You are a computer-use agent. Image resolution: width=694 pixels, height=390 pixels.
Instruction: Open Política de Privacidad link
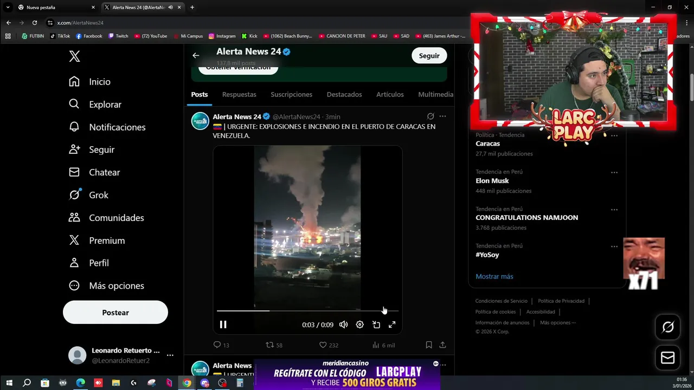point(561,301)
